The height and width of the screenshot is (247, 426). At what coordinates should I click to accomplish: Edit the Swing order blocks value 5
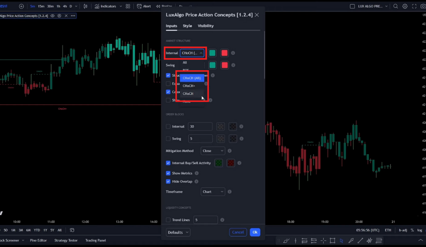[x=200, y=138]
